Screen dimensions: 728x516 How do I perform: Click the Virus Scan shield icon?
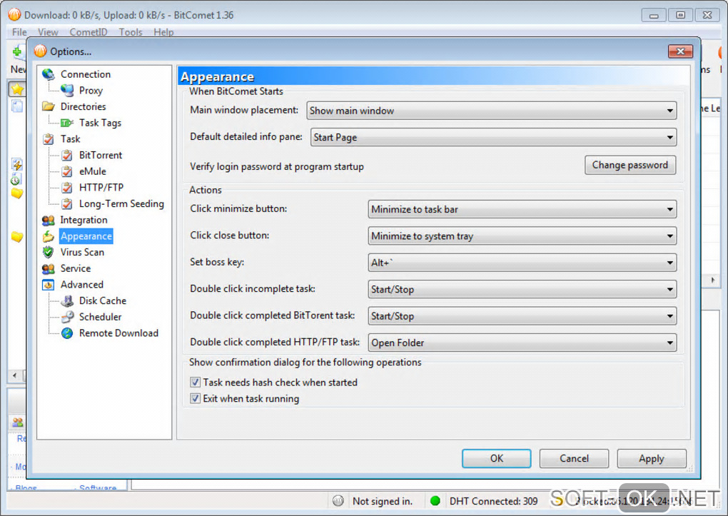click(49, 252)
